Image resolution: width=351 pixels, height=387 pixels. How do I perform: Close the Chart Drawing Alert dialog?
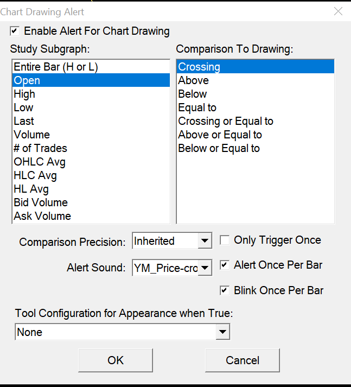338,11
